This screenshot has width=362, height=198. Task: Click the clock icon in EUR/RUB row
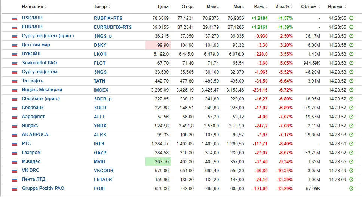[x=351, y=27]
